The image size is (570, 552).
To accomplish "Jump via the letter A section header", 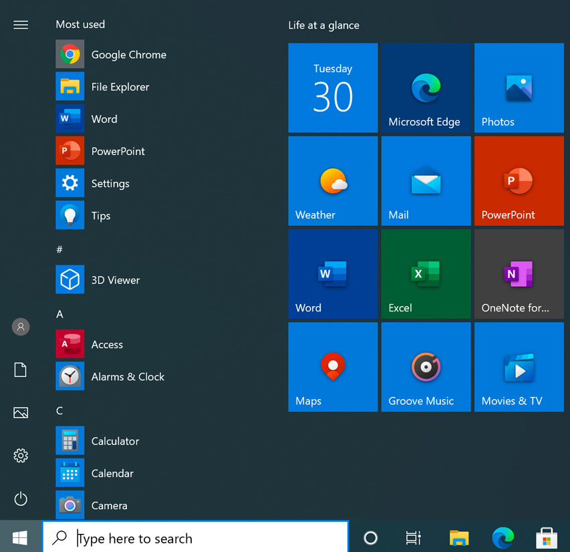I will coord(59,314).
